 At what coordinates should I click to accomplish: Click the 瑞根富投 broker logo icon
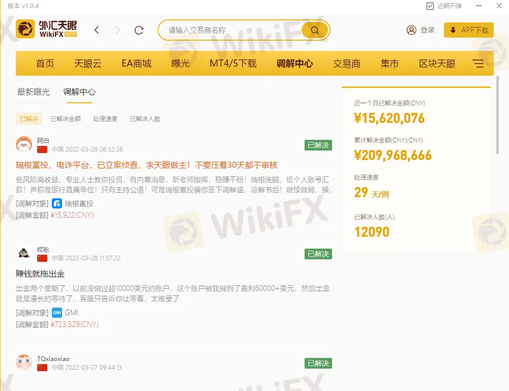(57, 204)
